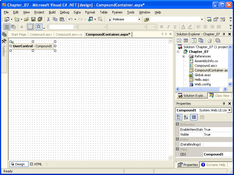Open the Class View tab

click(x=219, y=96)
